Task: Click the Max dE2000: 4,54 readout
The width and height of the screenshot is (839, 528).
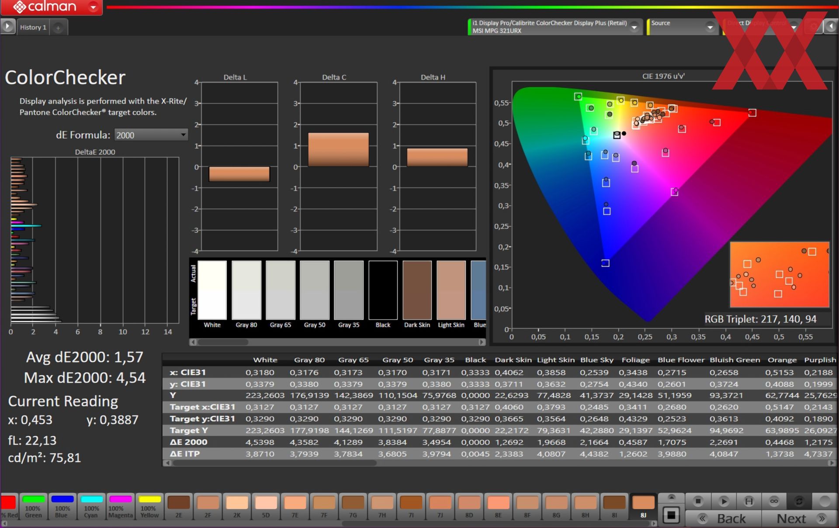Action: point(84,378)
